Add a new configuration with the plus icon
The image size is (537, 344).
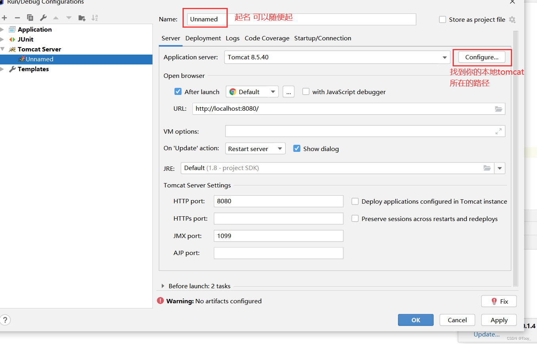[4, 18]
